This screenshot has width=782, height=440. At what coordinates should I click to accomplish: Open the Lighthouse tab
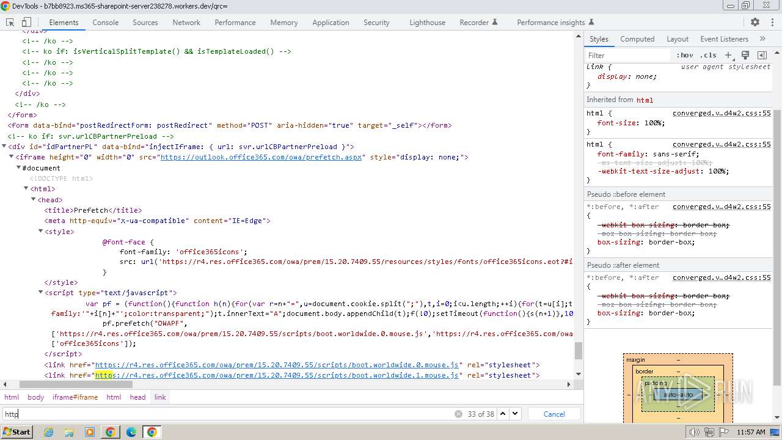[x=427, y=22]
